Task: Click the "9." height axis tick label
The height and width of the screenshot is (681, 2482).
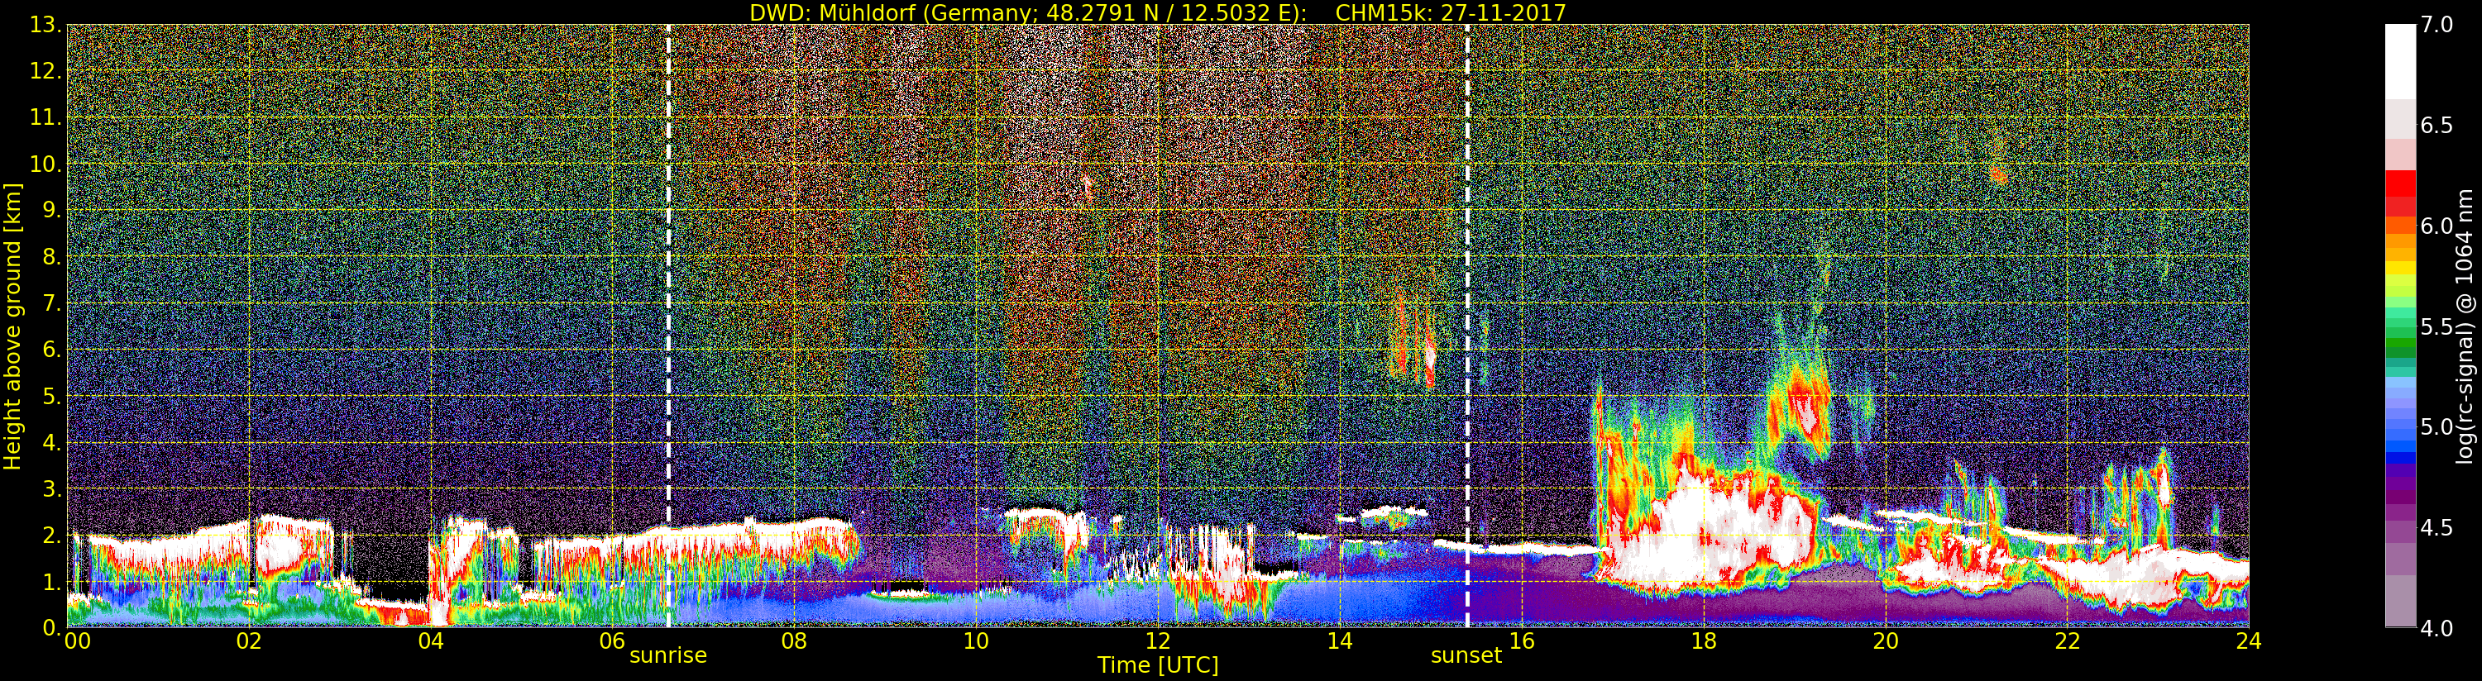Action: click(x=51, y=210)
